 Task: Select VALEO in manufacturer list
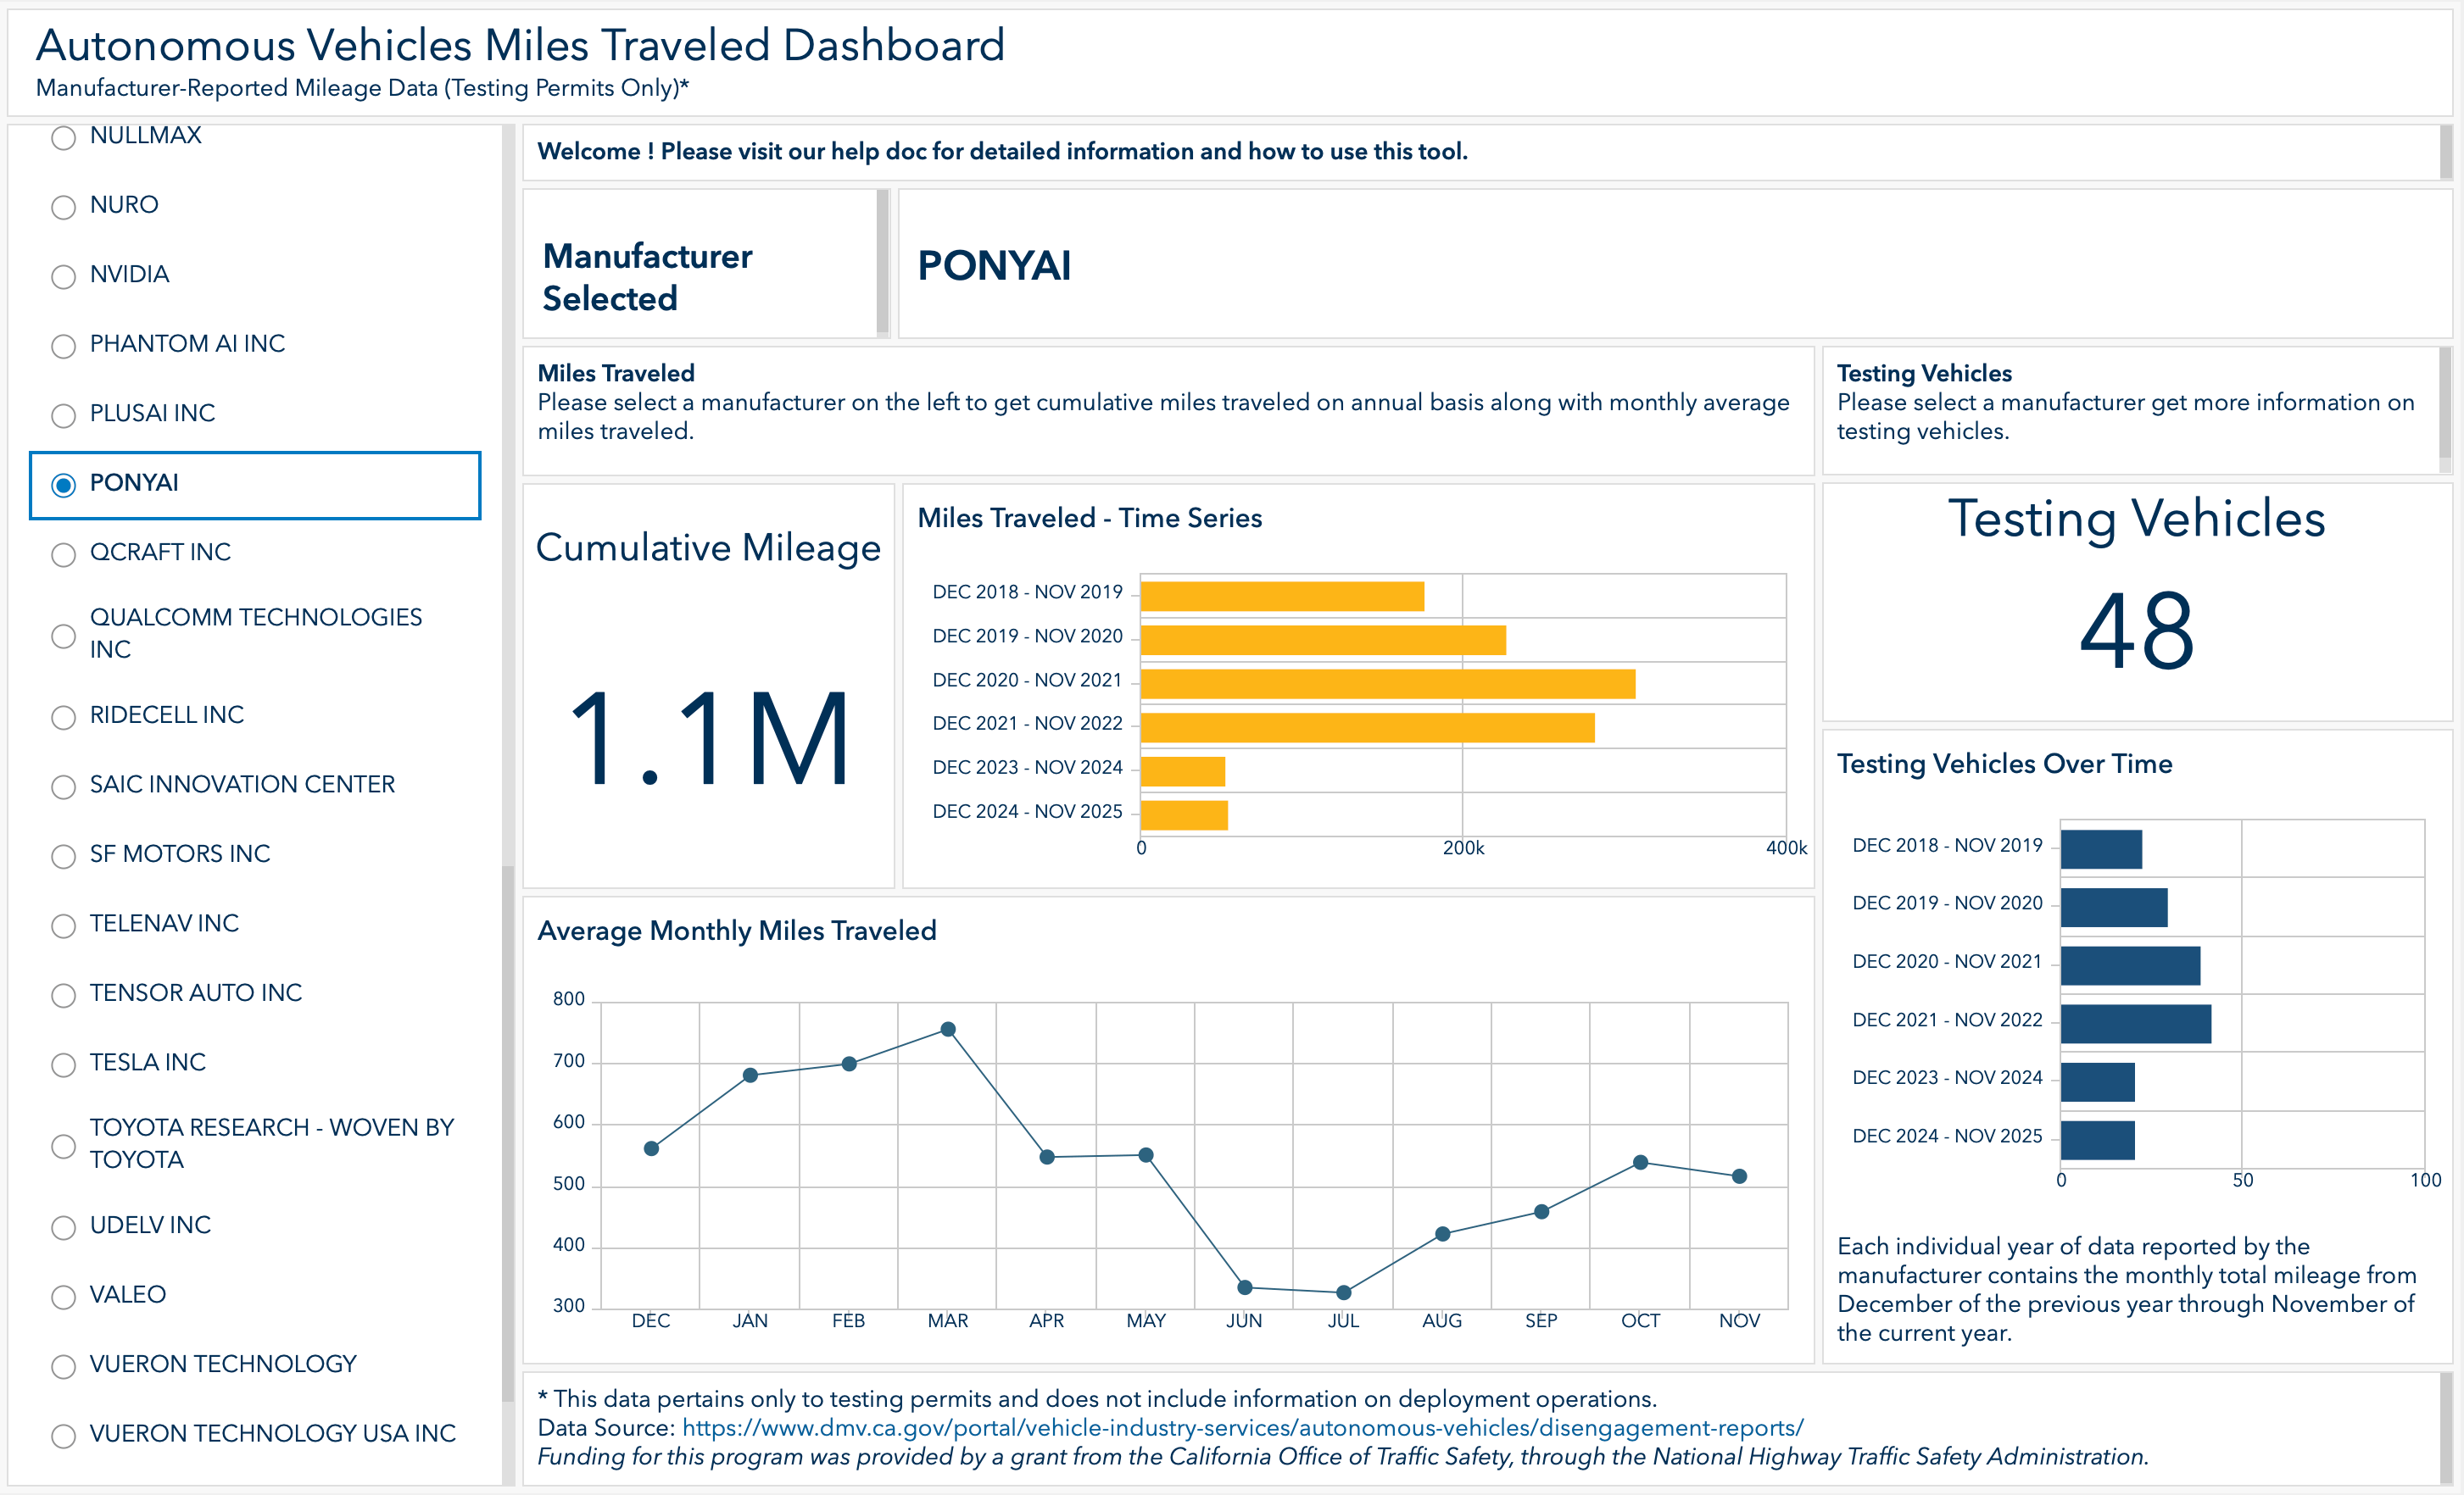[x=63, y=1296]
